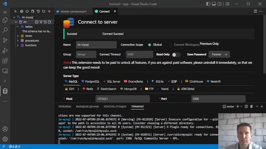Click the history icon in database toolbar
This screenshot has width=266, height=149.
tap(38, 11)
